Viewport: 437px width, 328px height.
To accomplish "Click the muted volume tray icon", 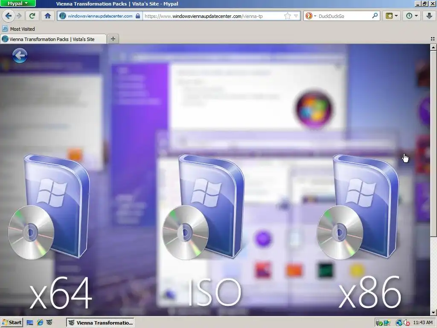I will point(406,323).
